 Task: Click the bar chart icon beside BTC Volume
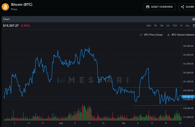(169, 35)
